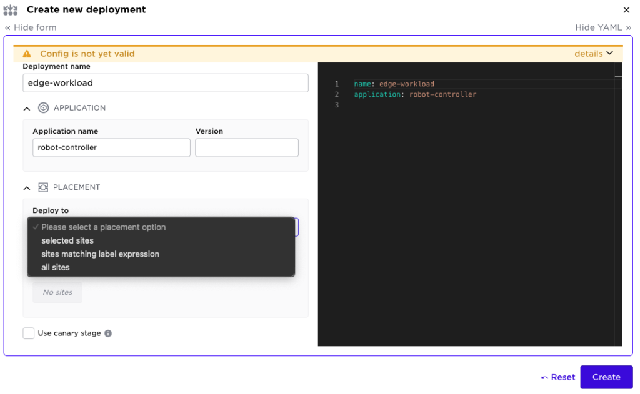Click line number 3 in YAML editor
The image size is (640, 394).
click(x=337, y=105)
